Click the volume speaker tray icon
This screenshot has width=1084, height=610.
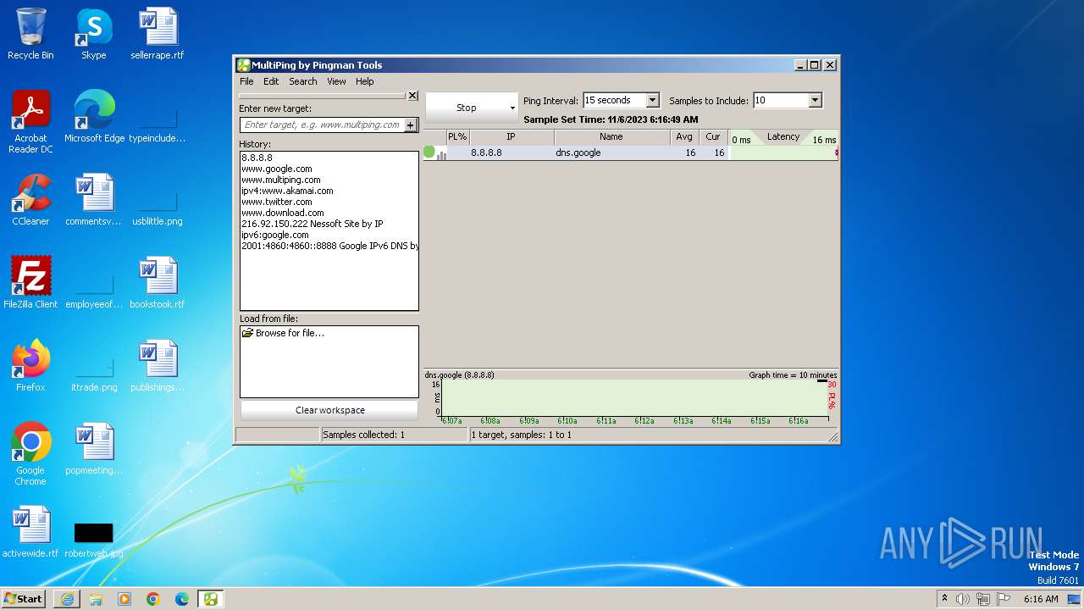pyautogui.click(x=963, y=599)
